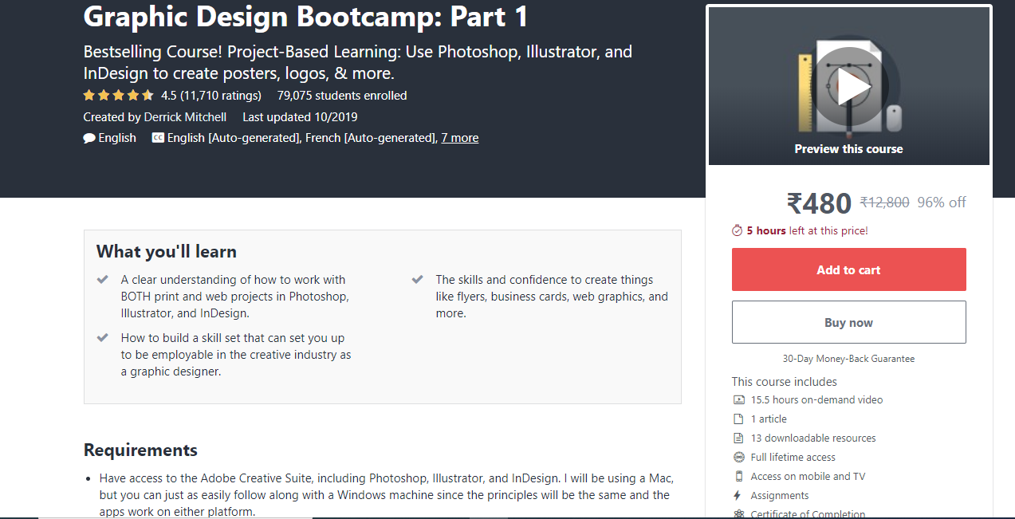Click the mobile icon beside Access on mobile
1015x519 pixels.
(x=738, y=477)
